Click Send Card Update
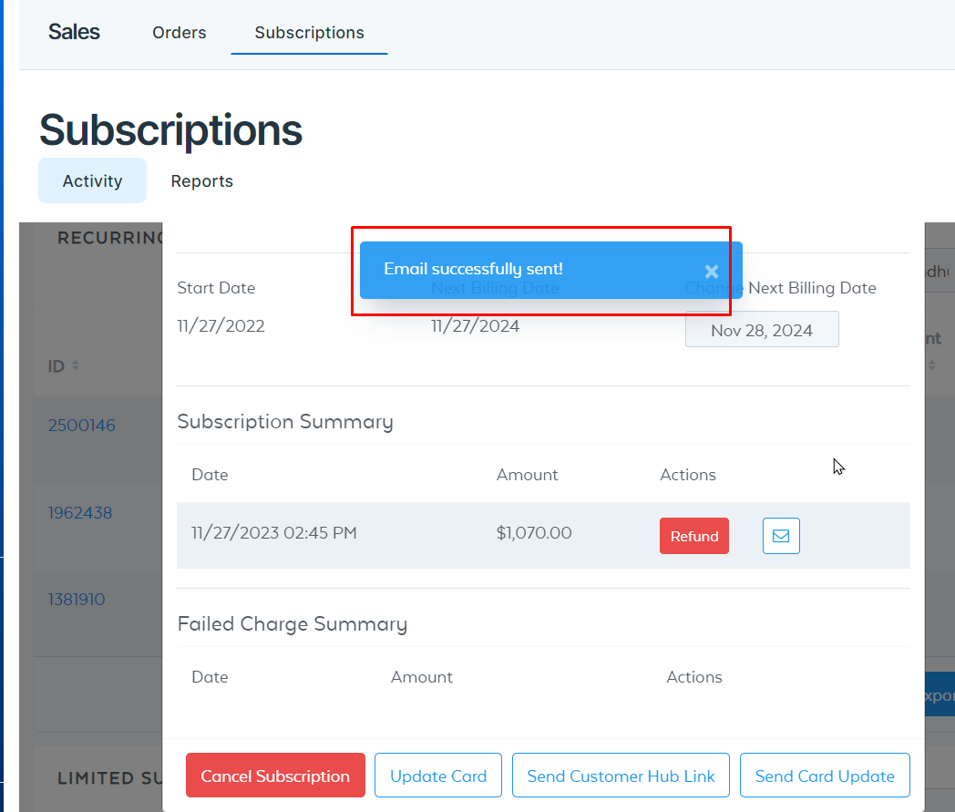Image resolution: width=955 pixels, height=812 pixels. pos(825,775)
